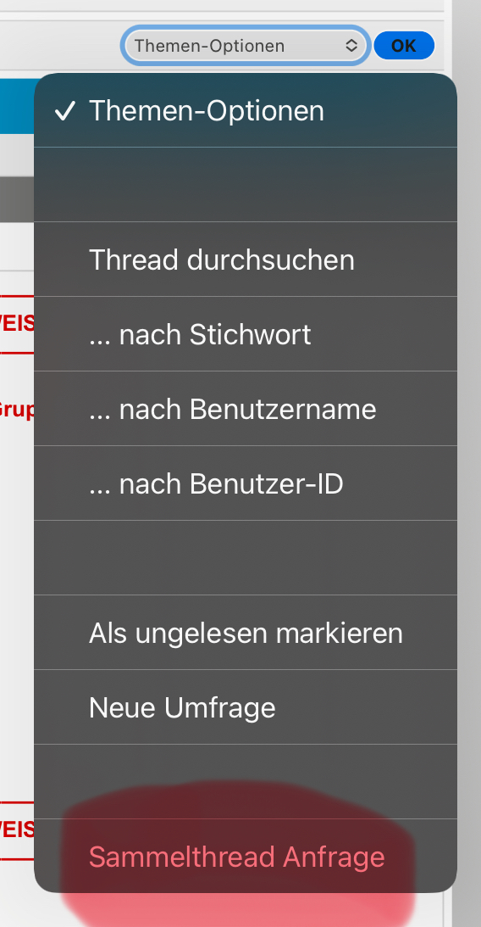Select the '... nach Stichwort' option
481x927 pixels.
pos(246,334)
